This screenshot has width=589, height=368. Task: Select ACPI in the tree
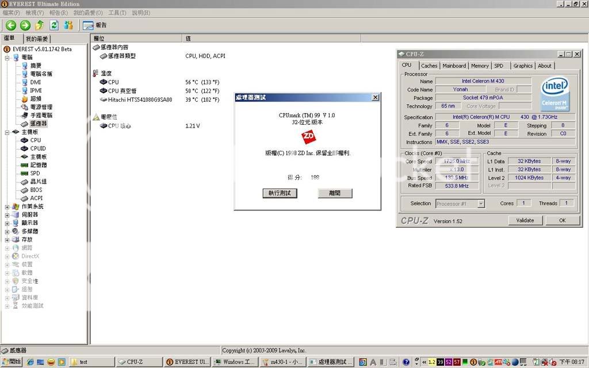tap(36, 198)
